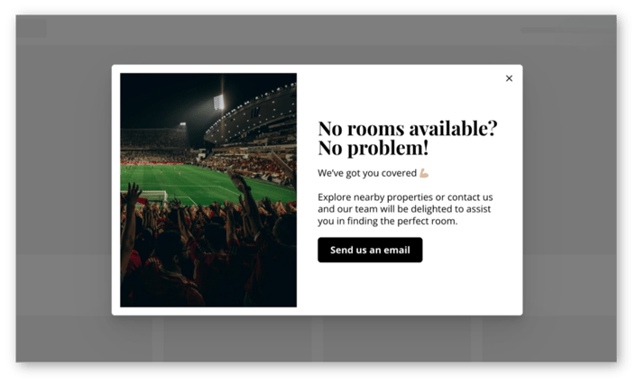Image resolution: width=636 pixels, height=383 pixels.
Task: Click the dimmed logo placeholder in the header
Action: pyautogui.click(x=32, y=28)
